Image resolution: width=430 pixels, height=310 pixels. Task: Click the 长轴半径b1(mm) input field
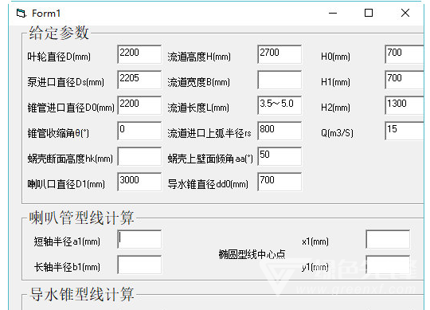pyautogui.click(x=139, y=265)
